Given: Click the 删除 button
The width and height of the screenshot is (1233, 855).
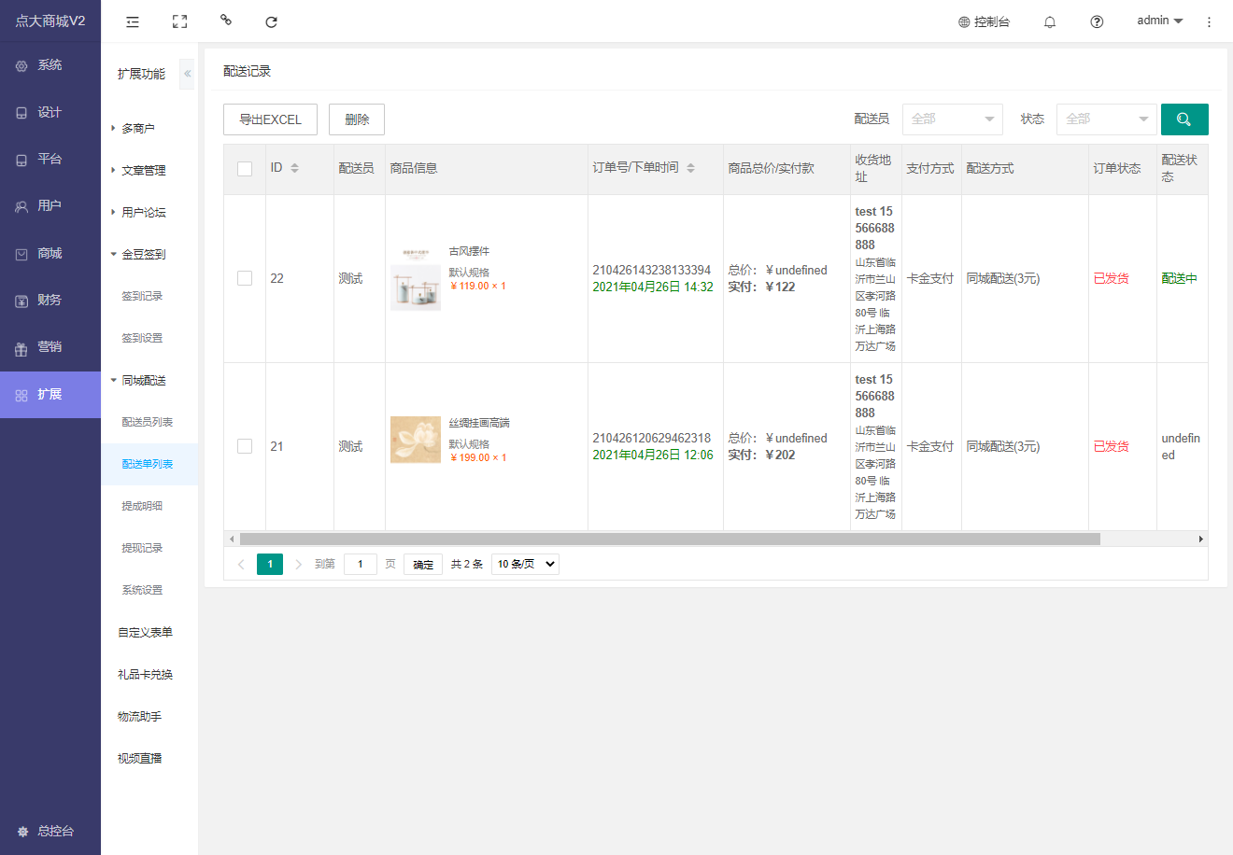Looking at the screenshot, I should coord(357,119).
